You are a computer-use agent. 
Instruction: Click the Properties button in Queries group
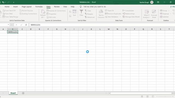click(x=51, y=14)
